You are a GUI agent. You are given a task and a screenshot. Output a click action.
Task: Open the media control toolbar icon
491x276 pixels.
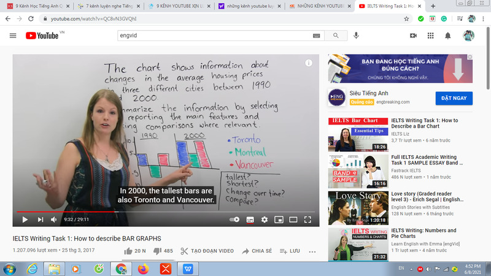(460, 19)
